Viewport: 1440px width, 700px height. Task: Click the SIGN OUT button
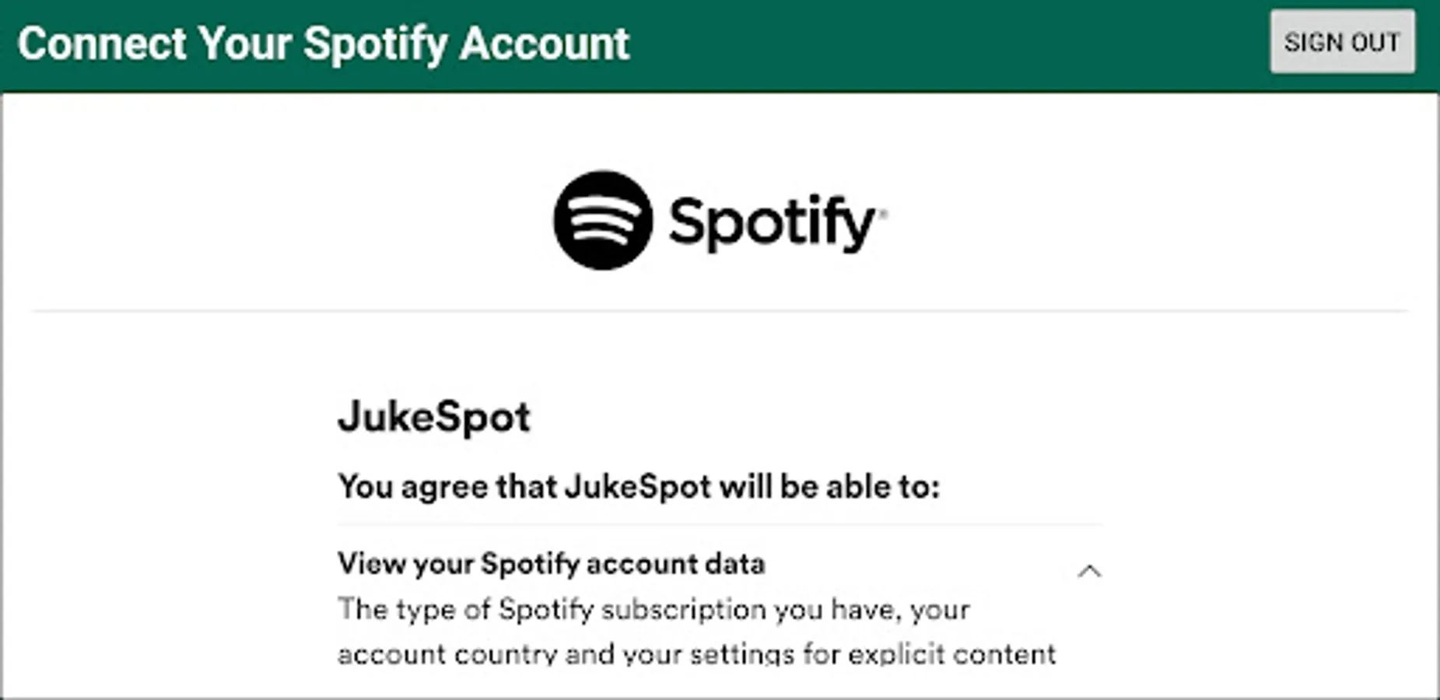(x=1342, y=42)
